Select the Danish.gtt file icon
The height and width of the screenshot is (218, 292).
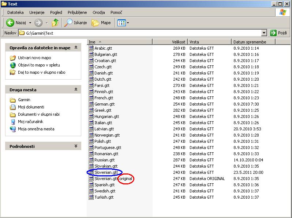pos(91,73)
